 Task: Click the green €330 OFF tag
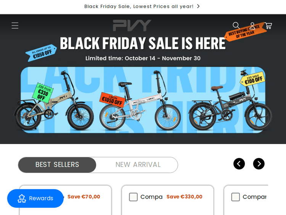point(42,93)
